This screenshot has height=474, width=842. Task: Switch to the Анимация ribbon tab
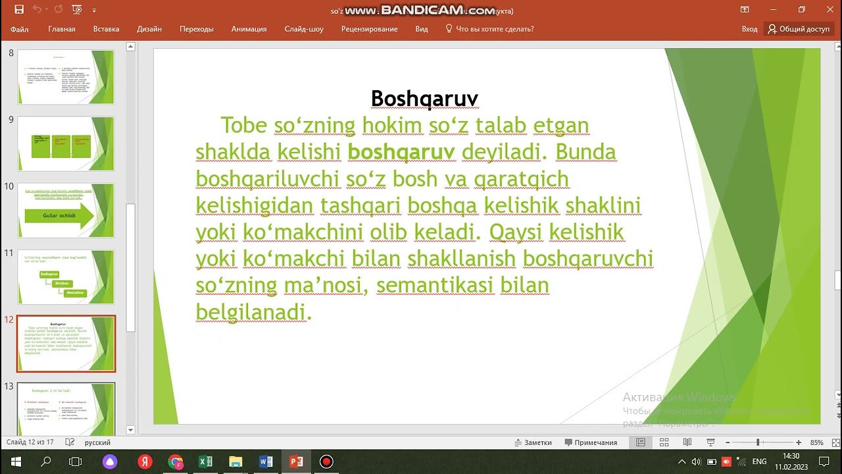click(249, 29)
